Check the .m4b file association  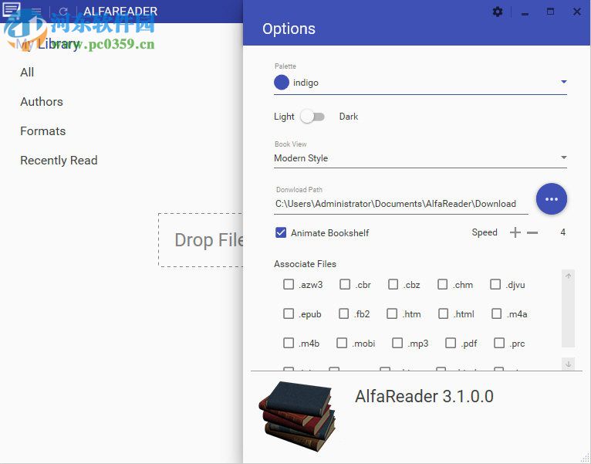289,343
